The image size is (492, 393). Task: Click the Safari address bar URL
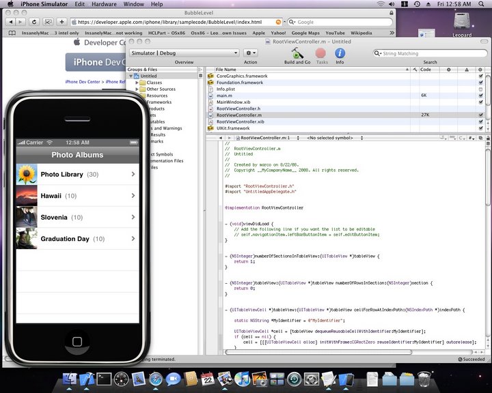pos(169,22)
